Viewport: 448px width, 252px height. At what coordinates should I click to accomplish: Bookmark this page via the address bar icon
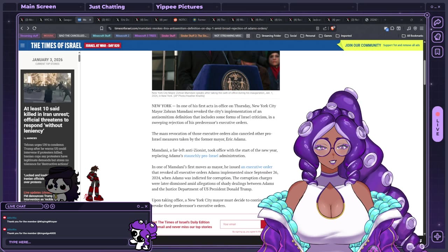(x=101, y=28)
